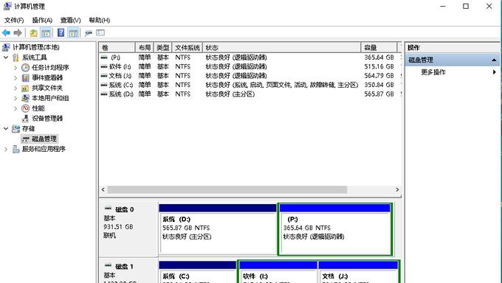
Task: Expand 服务和应用程序 node
Action: pyautogui.click(x=6, y=149)
